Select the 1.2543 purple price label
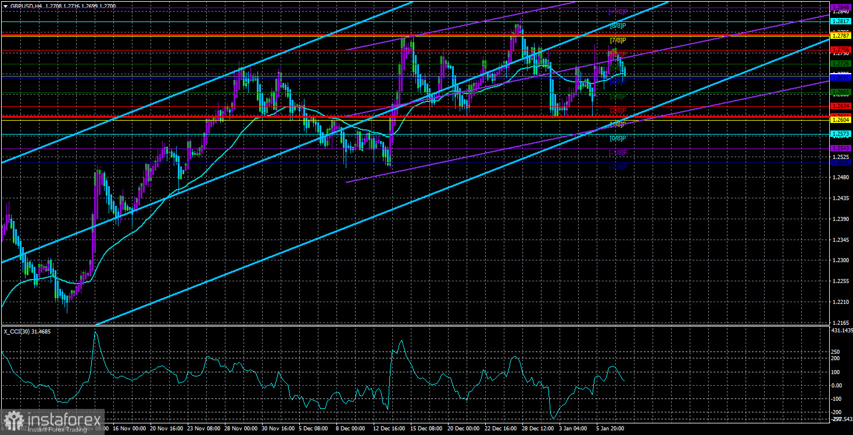The image size is (853, 435). (841, 148)
